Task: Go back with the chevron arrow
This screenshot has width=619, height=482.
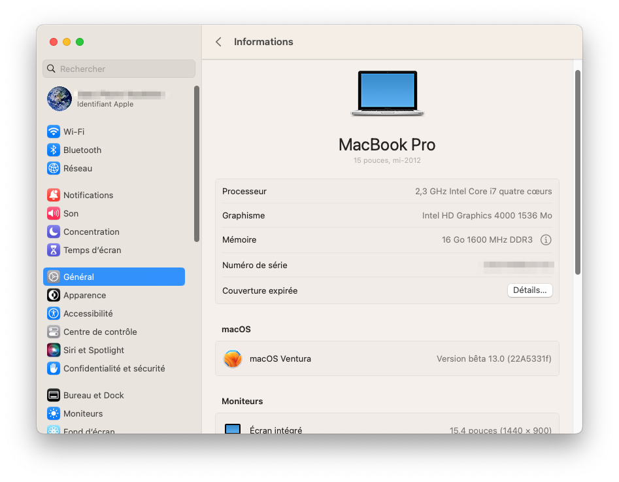Action: pyautogui.click(x=218, y=42)
